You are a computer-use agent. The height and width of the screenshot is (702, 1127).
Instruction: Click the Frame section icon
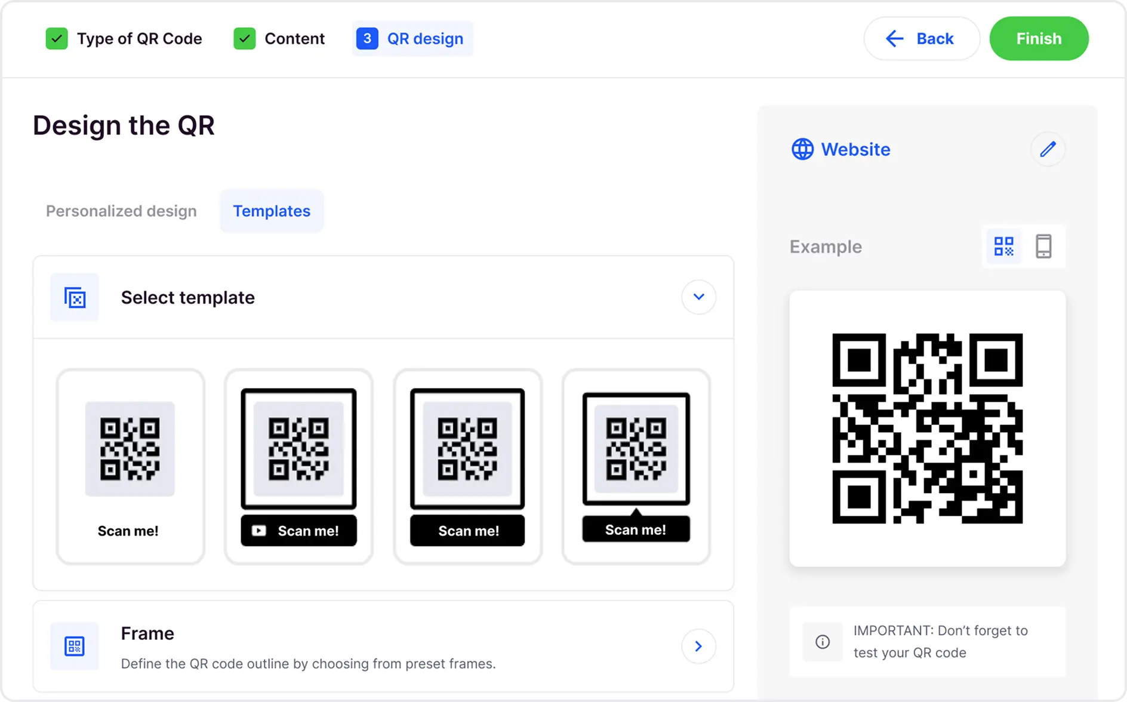coord(75,646)
